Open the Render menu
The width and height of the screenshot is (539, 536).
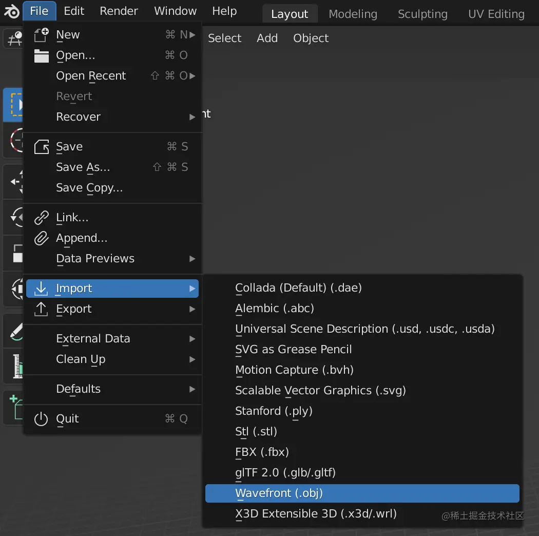pyautogui.click(x=119, y=11)
